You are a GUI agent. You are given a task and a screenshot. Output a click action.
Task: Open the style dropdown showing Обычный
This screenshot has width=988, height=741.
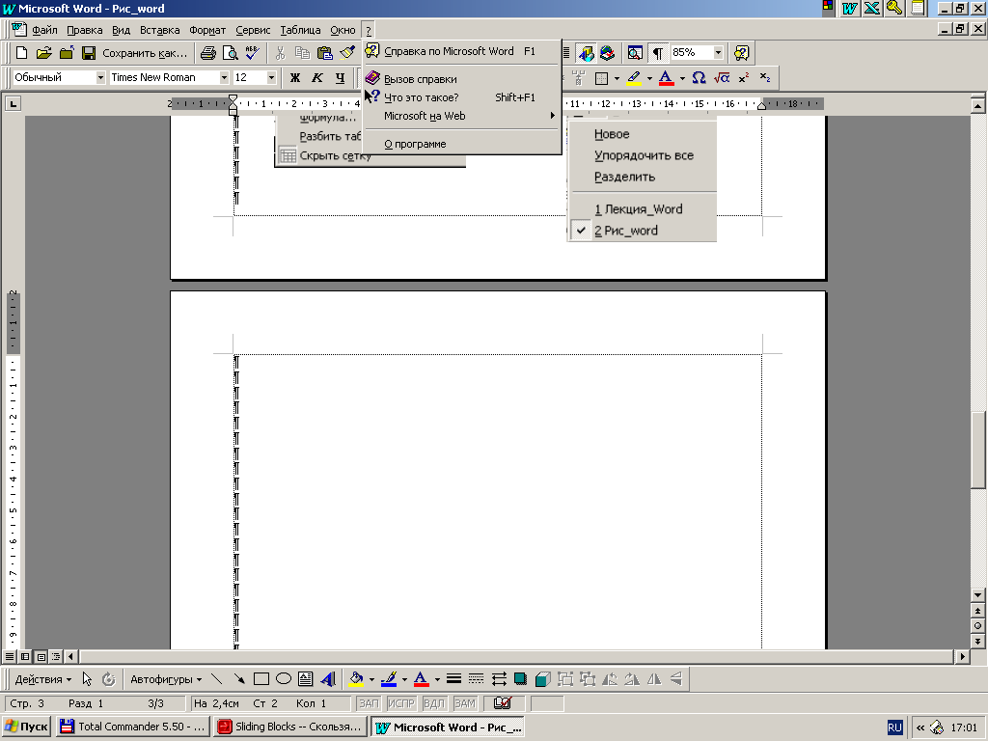pyautogui.click(x=100, y=77)
